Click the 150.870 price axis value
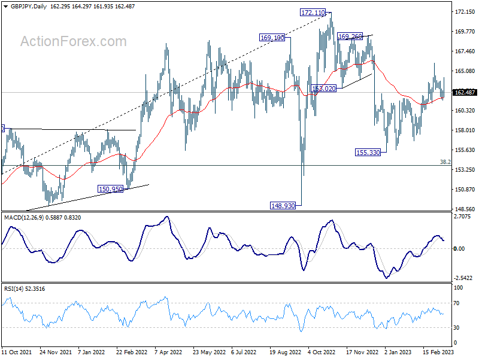 coord(465,189)
